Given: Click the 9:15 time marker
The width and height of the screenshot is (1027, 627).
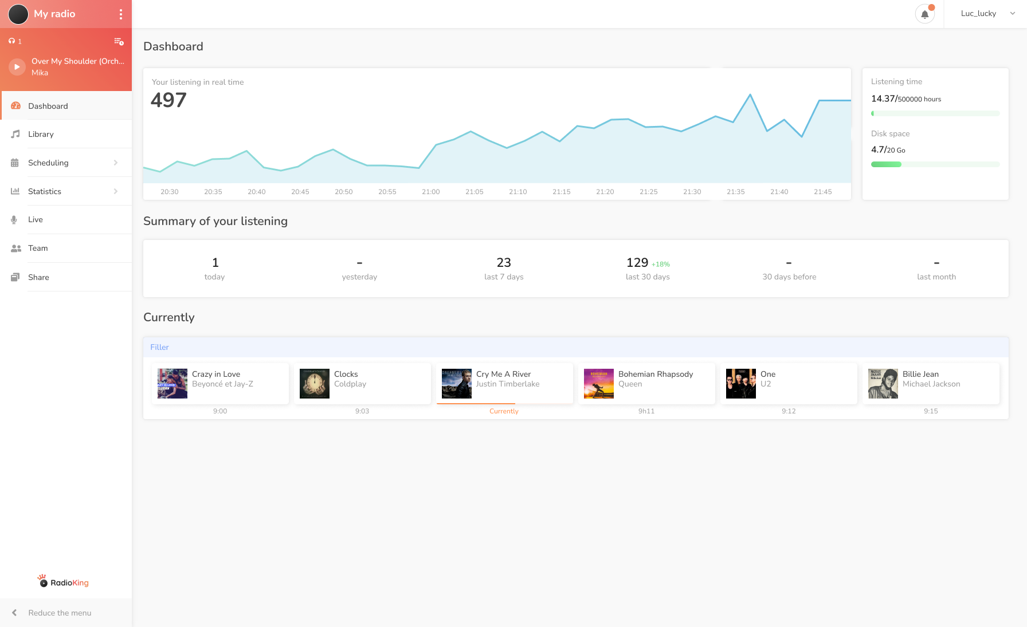Looking at the screenshot, I should coord(931,411).
